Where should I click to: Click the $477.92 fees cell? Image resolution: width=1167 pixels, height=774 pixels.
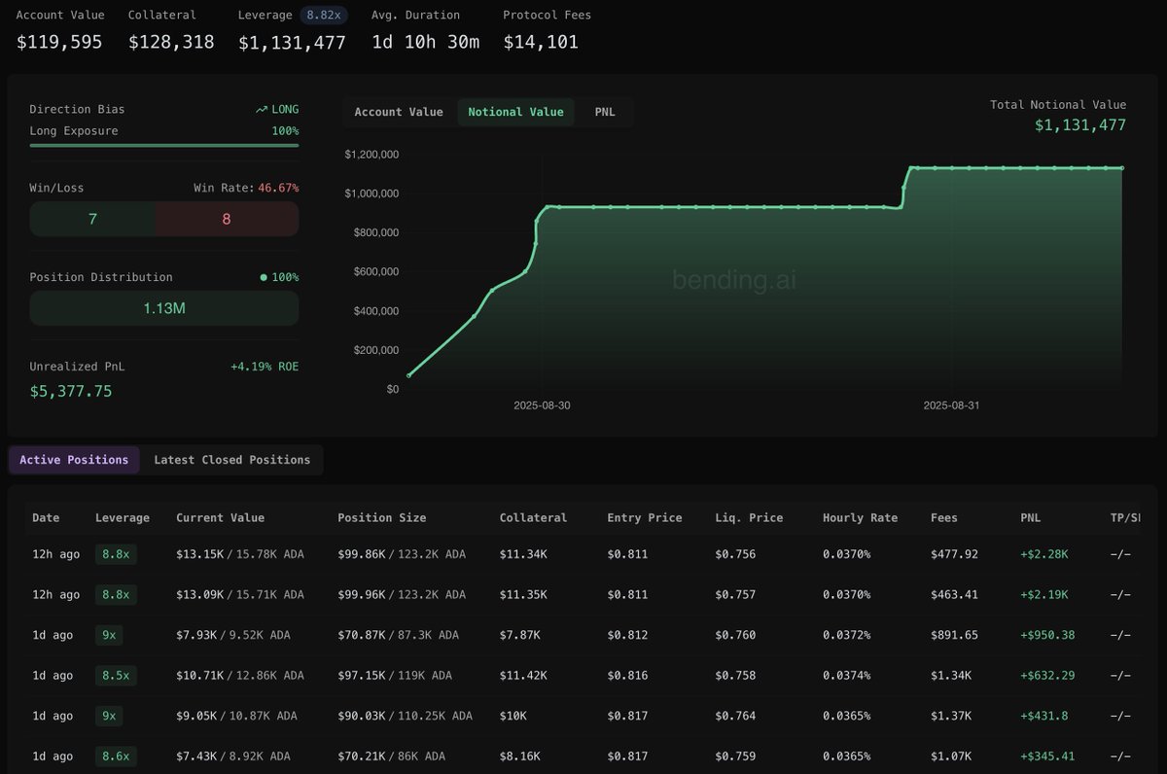(955, 554)
